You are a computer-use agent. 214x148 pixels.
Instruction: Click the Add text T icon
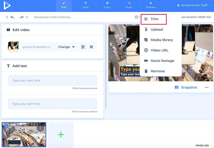coord(8,66)
